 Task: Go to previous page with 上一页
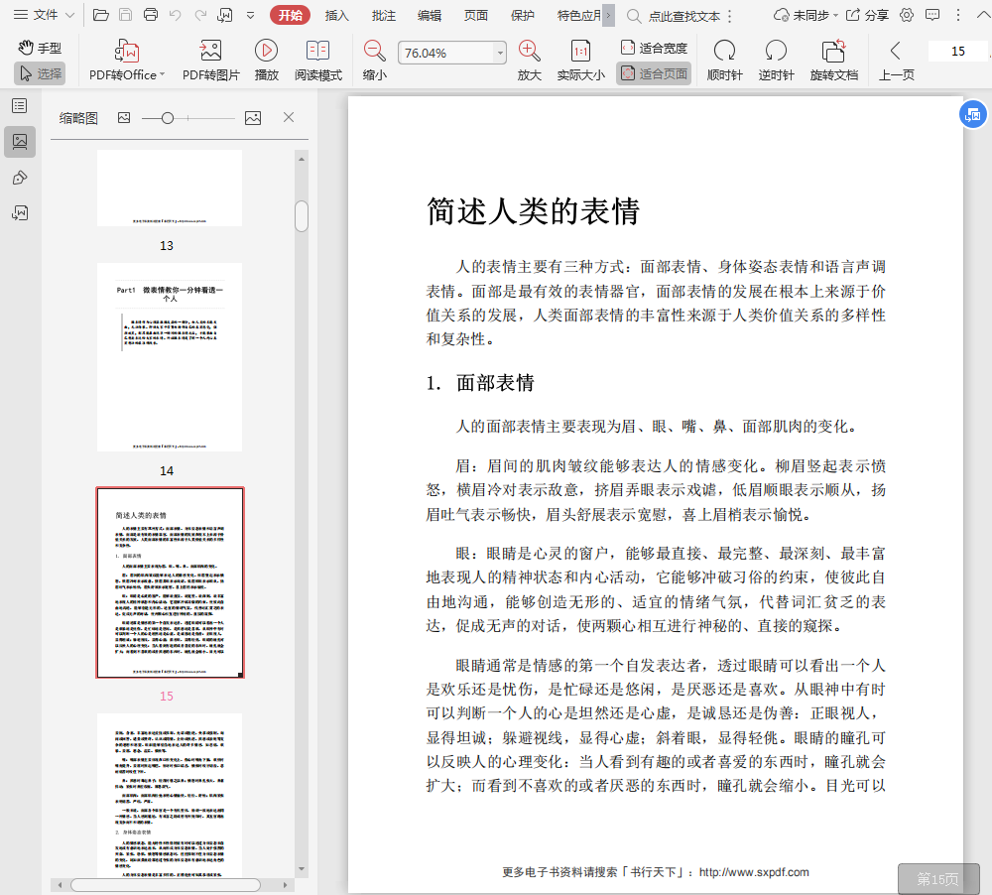(x=896, y=60)
